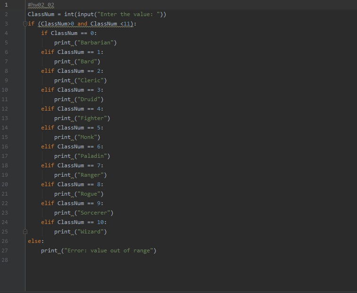Click the ClassNum variable on line 2

tap(41, 14)
